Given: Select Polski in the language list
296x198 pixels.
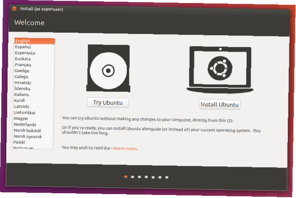Looking at the screenshot, I should [x=33, y=142].
